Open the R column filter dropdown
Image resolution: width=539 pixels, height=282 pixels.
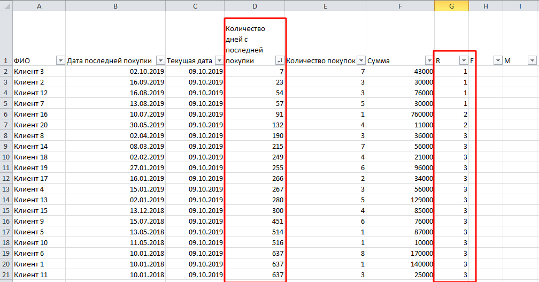463,60
